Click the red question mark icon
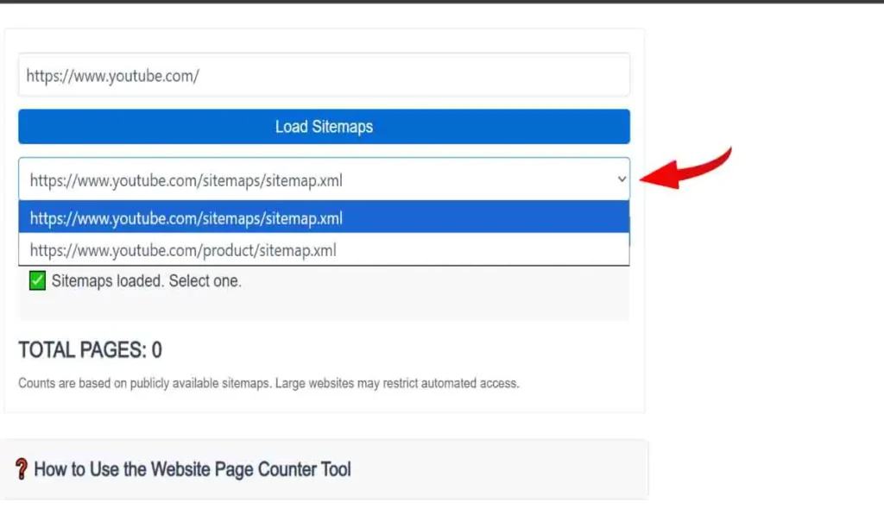This screenshot has height=515, width=884. point(22,468)
